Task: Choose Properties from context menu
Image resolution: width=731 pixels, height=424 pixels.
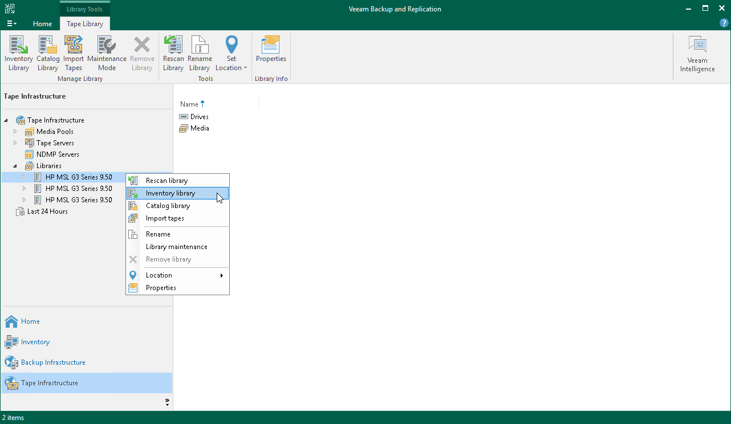Action: pyautogui.click(x=177, y=288)
